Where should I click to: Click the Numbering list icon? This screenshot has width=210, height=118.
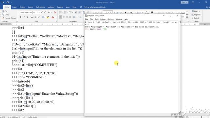pos(65,12)
